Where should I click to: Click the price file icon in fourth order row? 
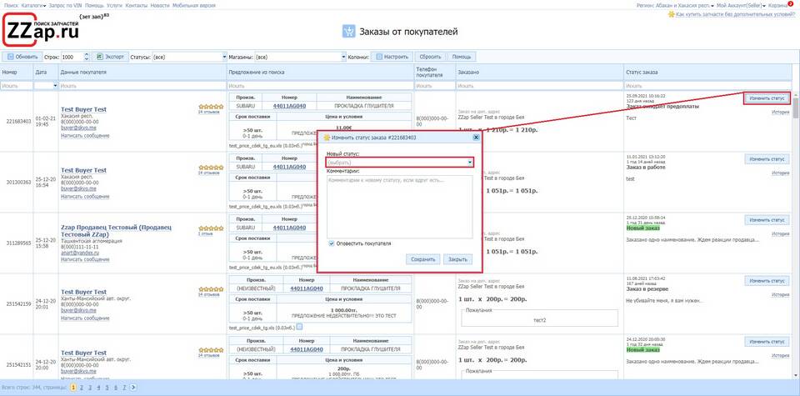(299, 326)
